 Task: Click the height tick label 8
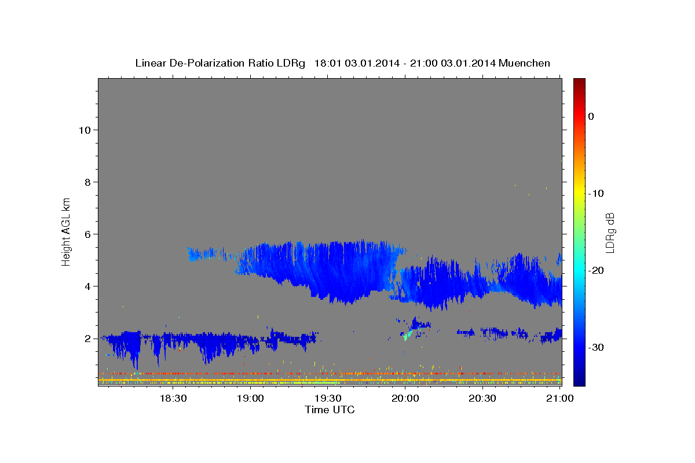tap(87, 182)
